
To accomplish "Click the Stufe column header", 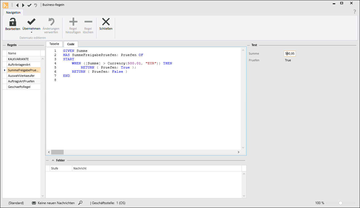I will 61,168.
